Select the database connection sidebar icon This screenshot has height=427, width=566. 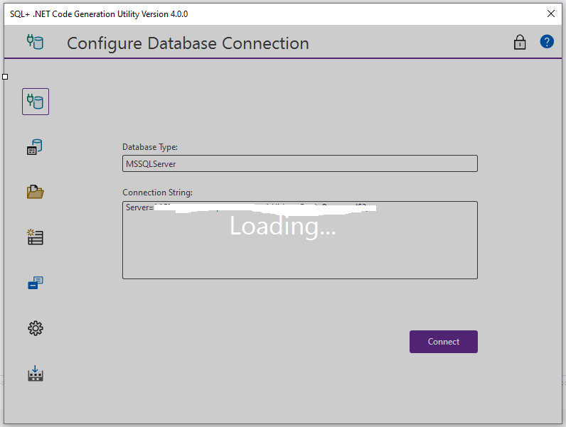point(36,102)
